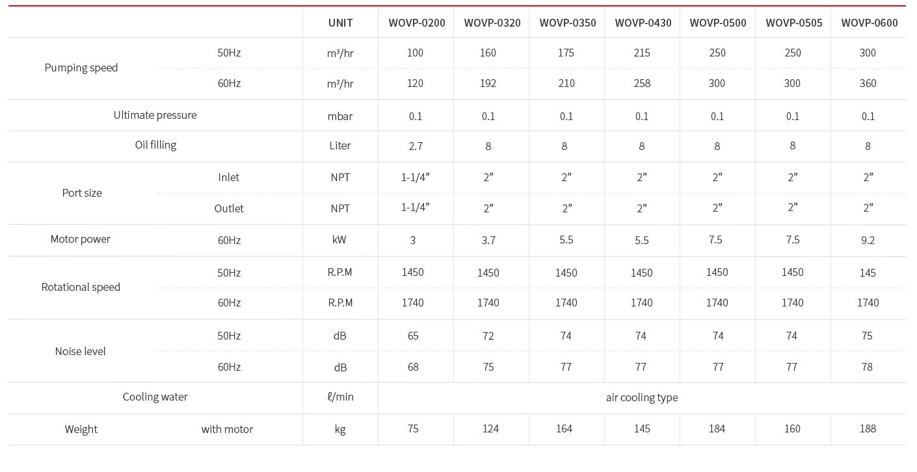Click the Pumping speed row label
The image size is (917, 472).
(x=81, y=68)
